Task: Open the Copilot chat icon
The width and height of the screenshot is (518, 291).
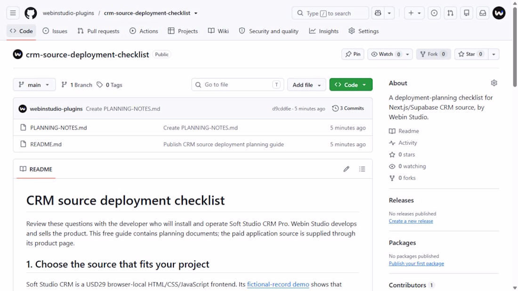Action: (378, 13)
